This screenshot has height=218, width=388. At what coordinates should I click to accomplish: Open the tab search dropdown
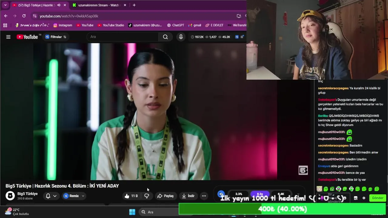[x=5, y=5]
